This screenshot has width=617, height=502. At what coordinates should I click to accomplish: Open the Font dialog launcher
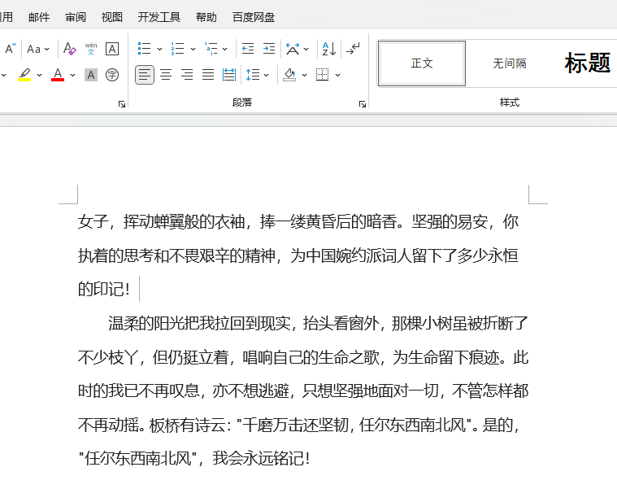pos(122,104)
